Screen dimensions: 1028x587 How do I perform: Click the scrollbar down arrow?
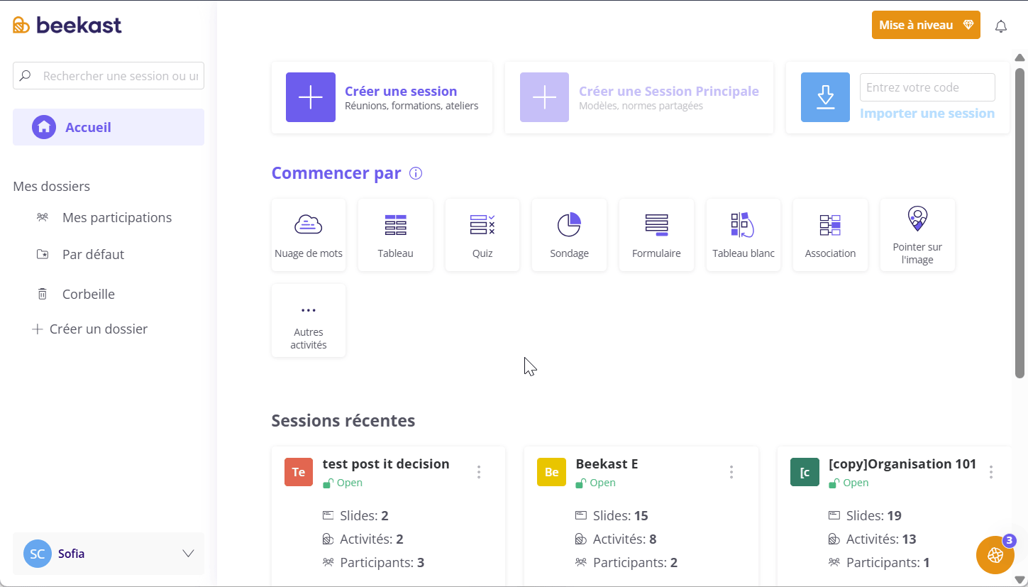[1020, 579]
